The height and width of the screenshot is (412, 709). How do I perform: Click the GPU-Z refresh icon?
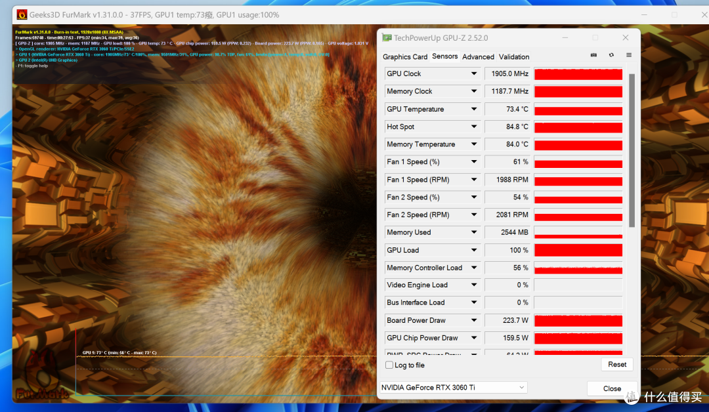611,55
